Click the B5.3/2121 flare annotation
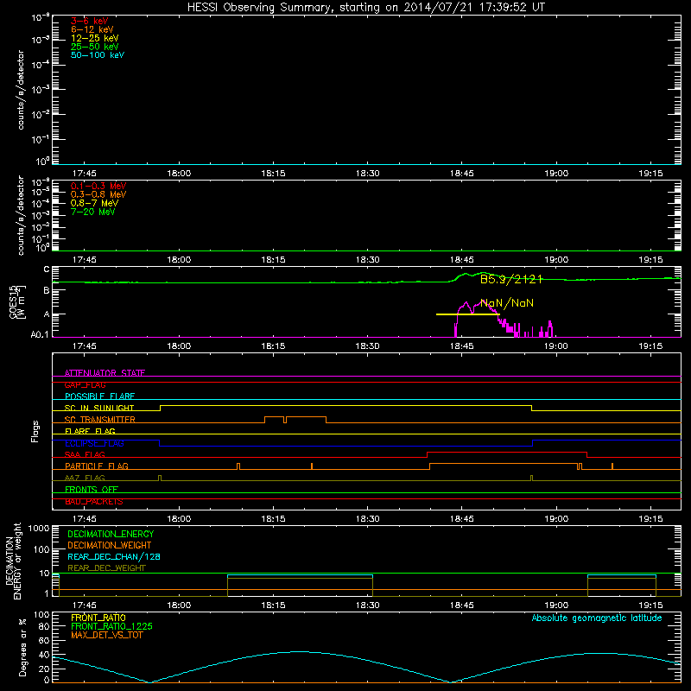This screenshot has width=691, height=691. coord(511,279)
